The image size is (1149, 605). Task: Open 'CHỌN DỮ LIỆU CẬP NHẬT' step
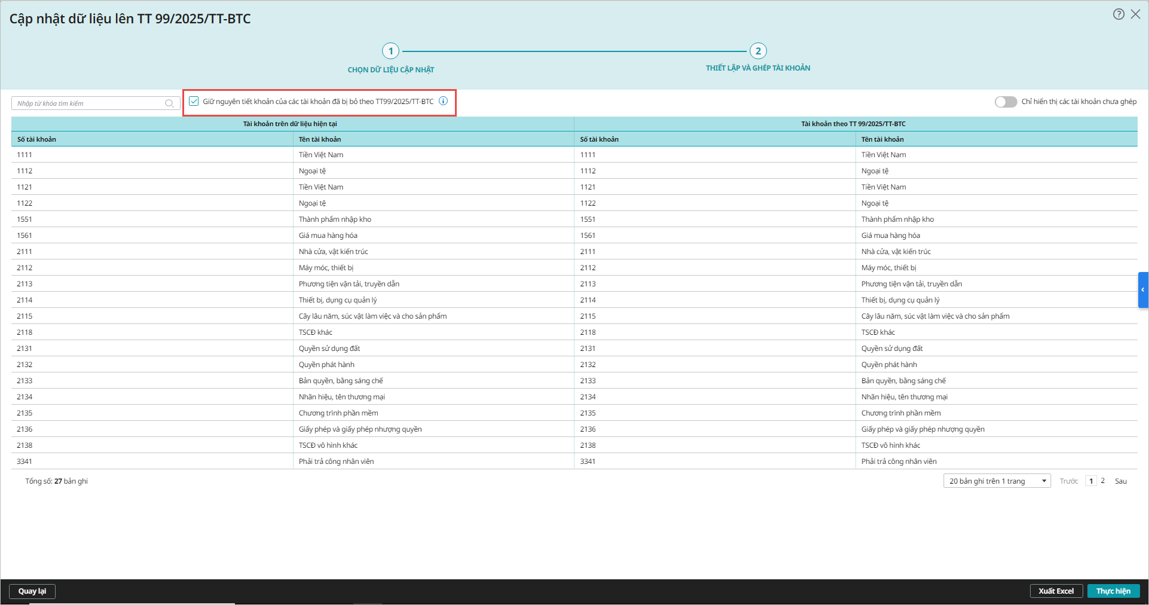(391, 70)
